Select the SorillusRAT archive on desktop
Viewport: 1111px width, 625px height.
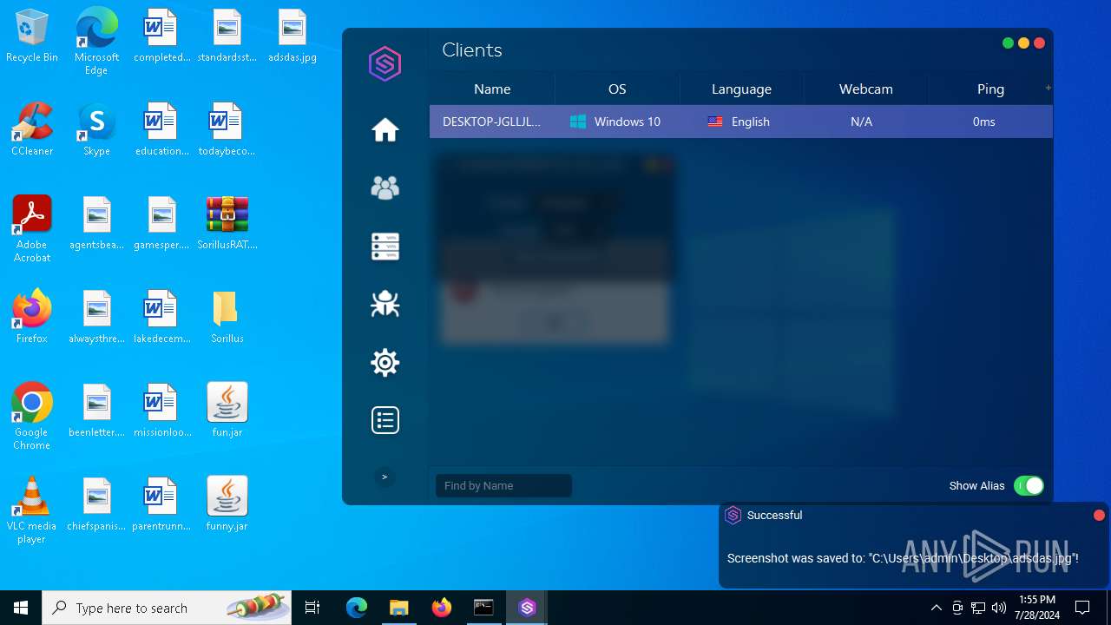pyautogui.click(x=227, y=223)
